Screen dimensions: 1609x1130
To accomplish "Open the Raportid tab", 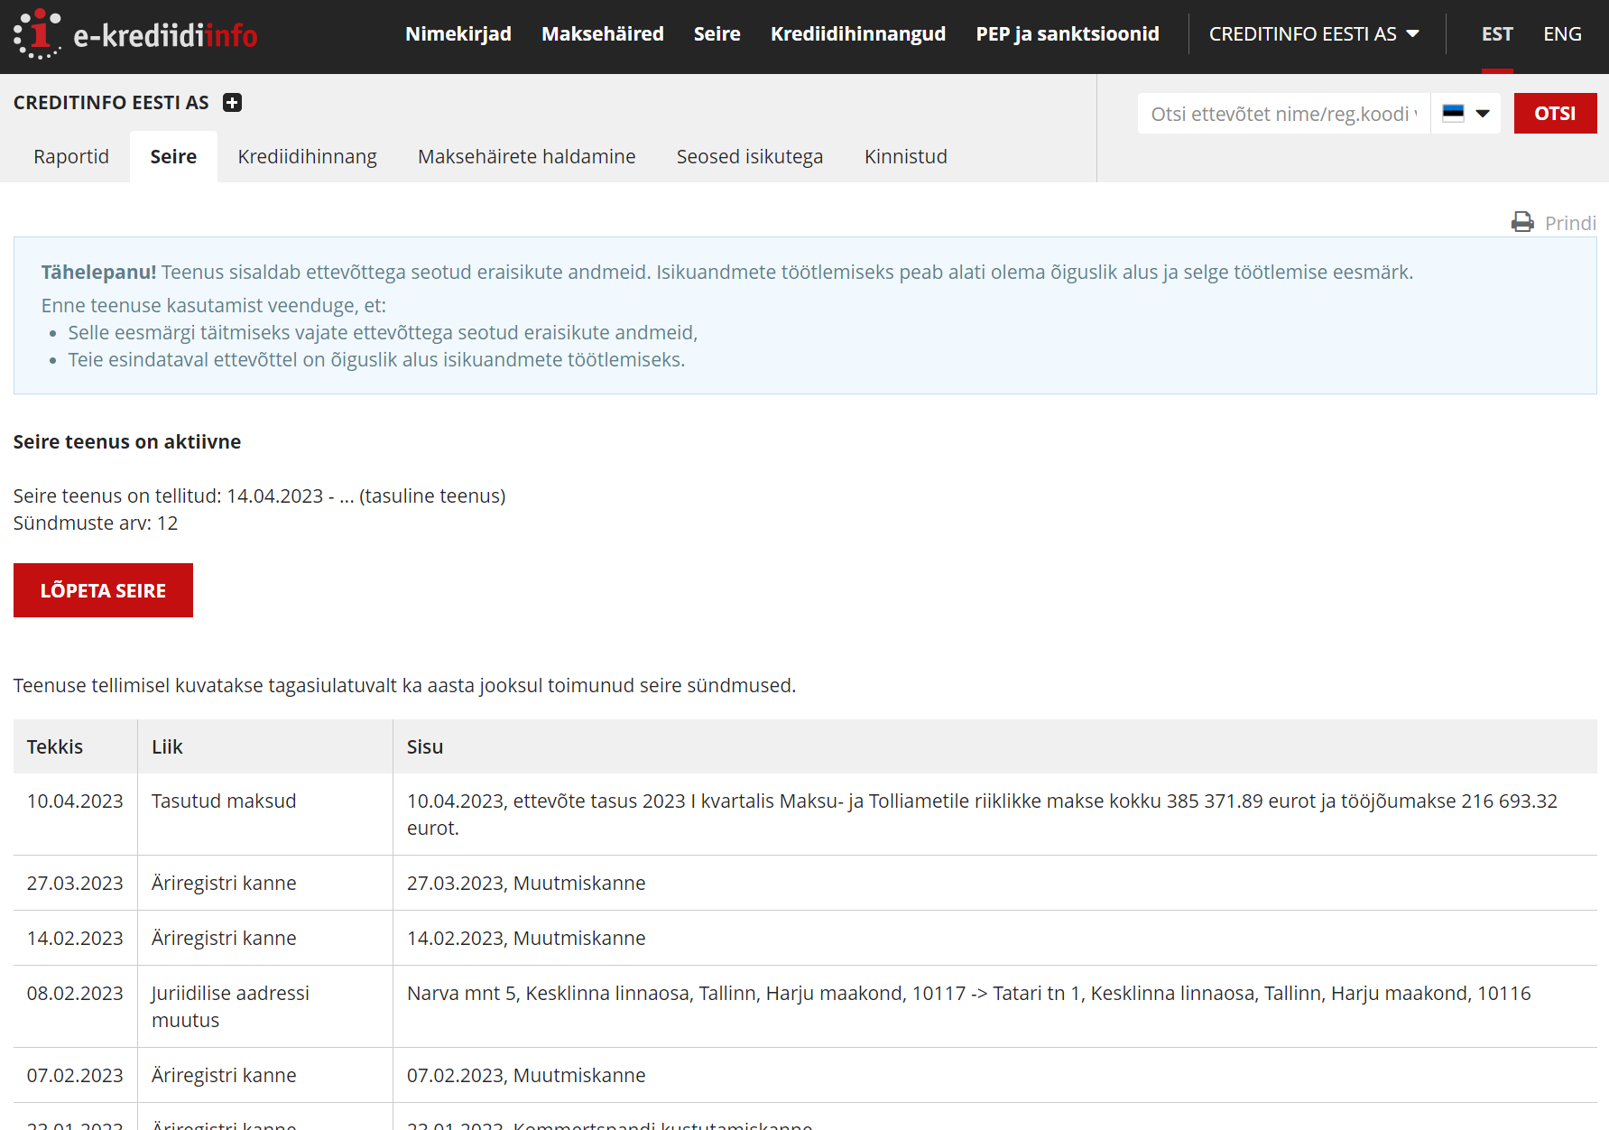I will tap(71, 157).
